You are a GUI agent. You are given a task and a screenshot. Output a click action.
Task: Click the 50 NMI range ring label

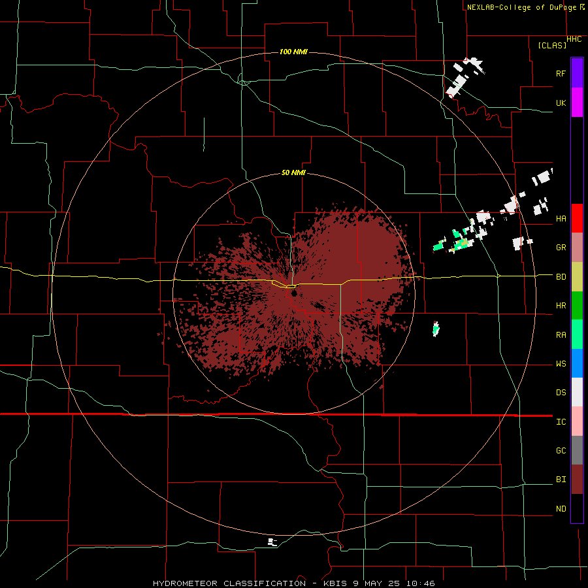pos(293,173)
